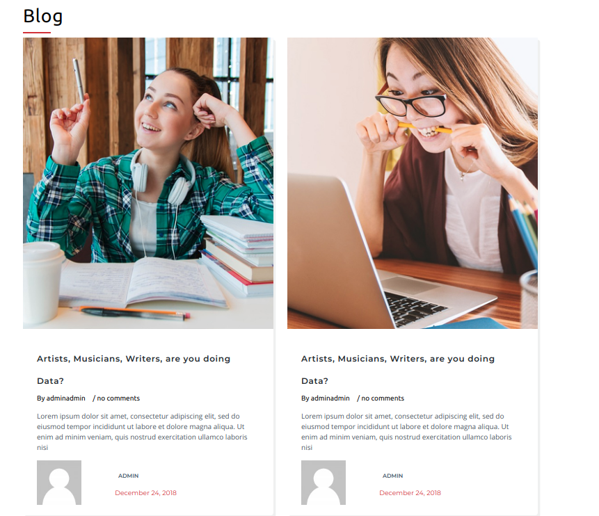Click 'By adminadmin' in second post
599x516 pixels.
click(326, 398)
